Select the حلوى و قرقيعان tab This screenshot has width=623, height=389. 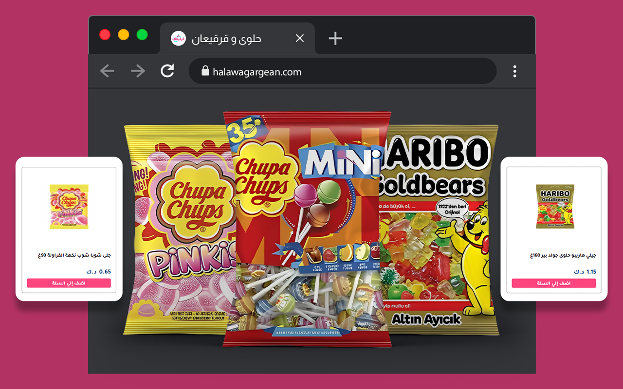(238, 38)
